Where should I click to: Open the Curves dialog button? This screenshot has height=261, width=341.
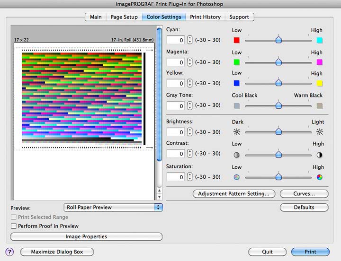304,194
